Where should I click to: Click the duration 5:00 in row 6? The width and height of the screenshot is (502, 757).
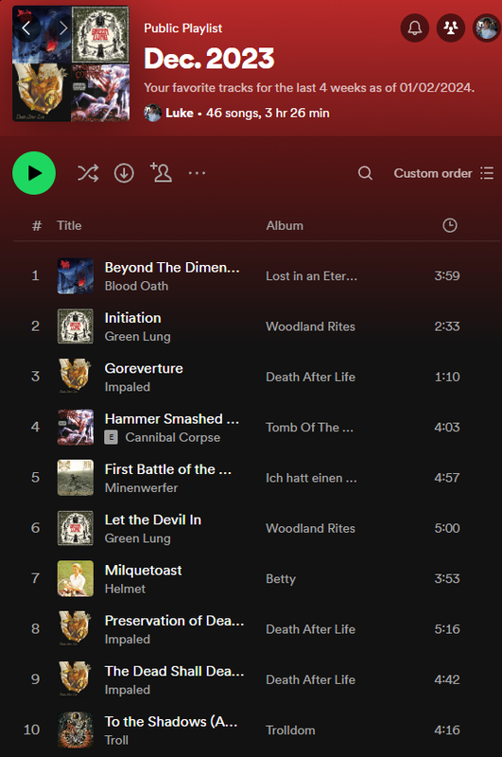pyautogui.click(x=447, y=528)
